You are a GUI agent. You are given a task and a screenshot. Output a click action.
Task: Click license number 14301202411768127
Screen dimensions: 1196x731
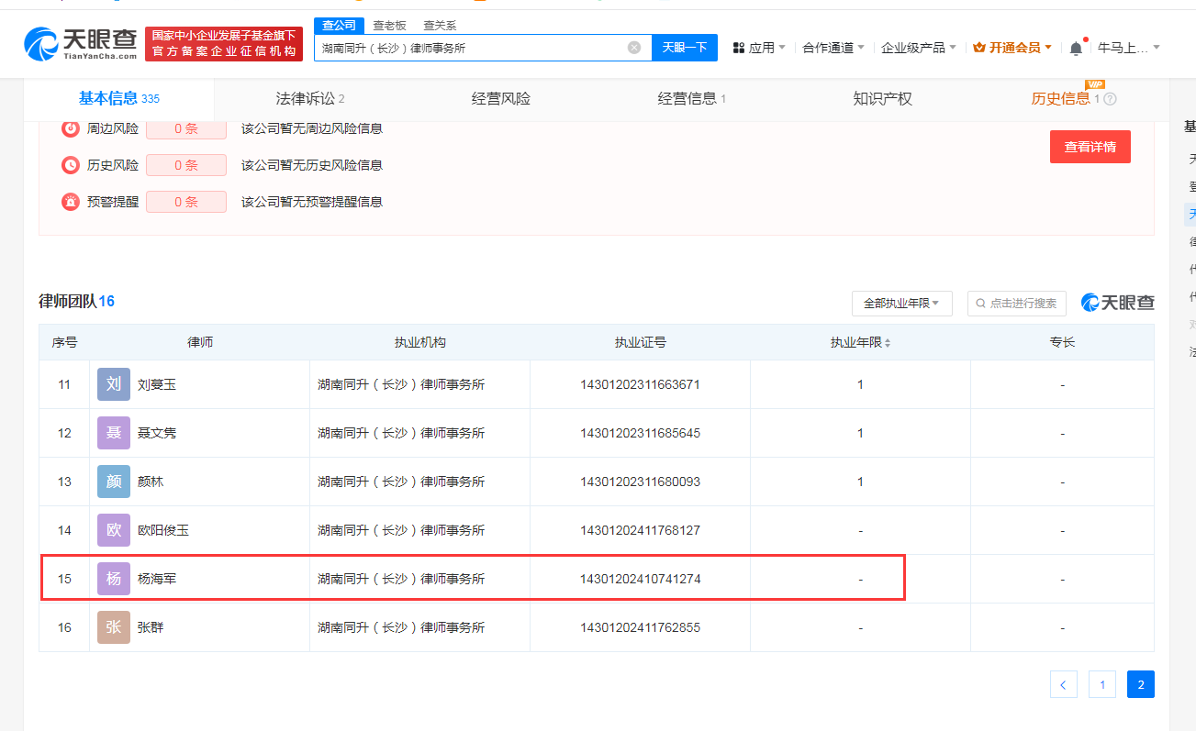pos(640,530)
